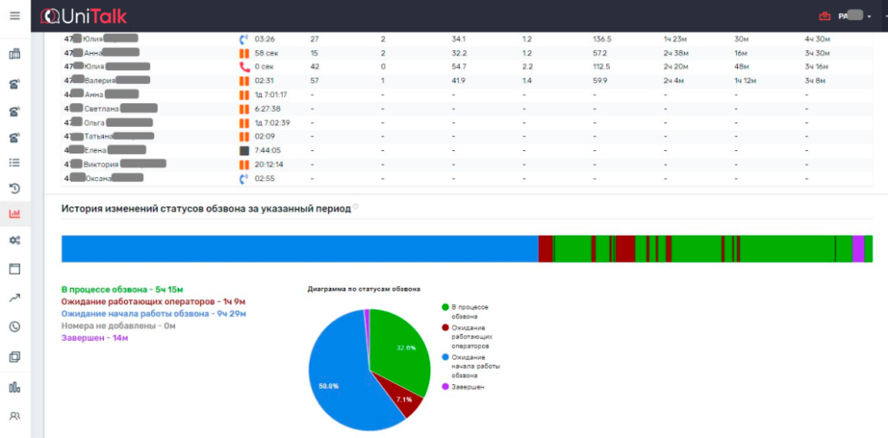Screen dimensions: 888x438
Task: Open the column chart icon in the sidebar
Action: pos(15,387)
